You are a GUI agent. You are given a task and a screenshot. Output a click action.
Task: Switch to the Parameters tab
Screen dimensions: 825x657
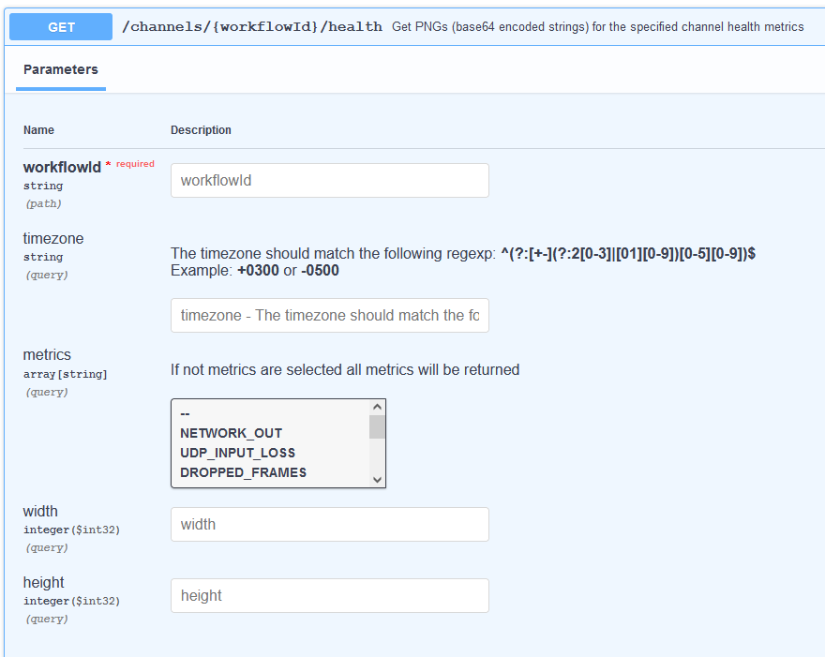pyautogui.click(x=61, y=70)
